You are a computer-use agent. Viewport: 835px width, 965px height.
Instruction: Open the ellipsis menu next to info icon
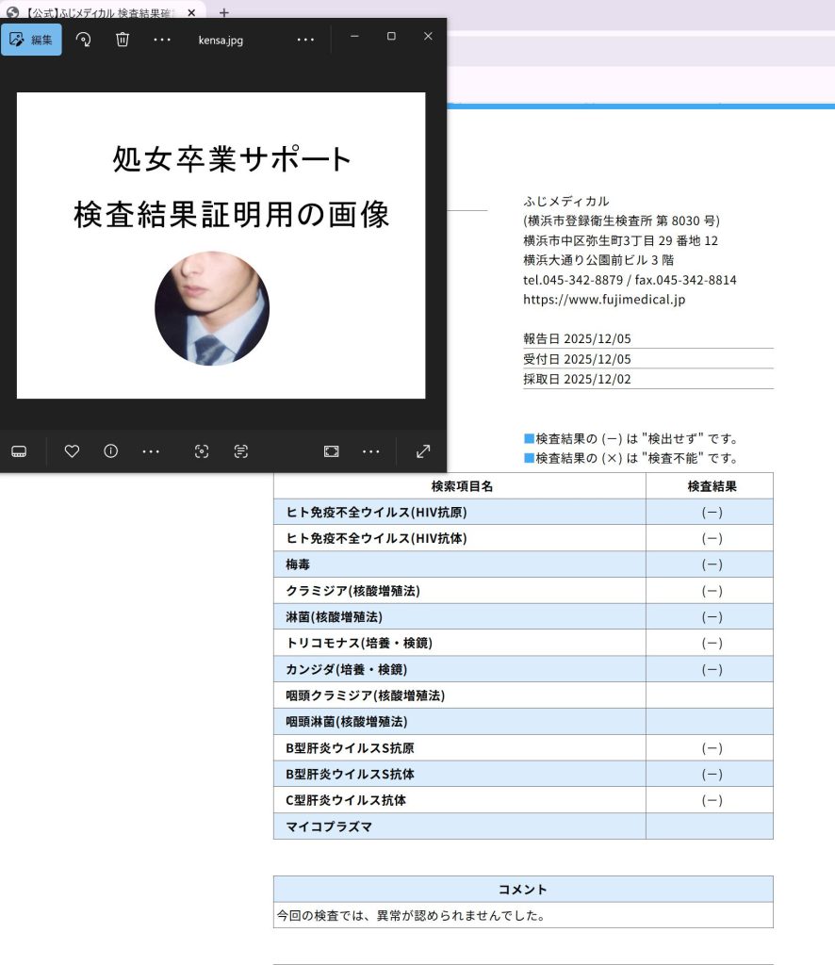pyautogui.click(x=151, y=451)
